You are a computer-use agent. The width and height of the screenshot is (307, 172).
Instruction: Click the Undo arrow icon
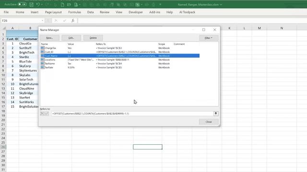(x=38, y=4)
